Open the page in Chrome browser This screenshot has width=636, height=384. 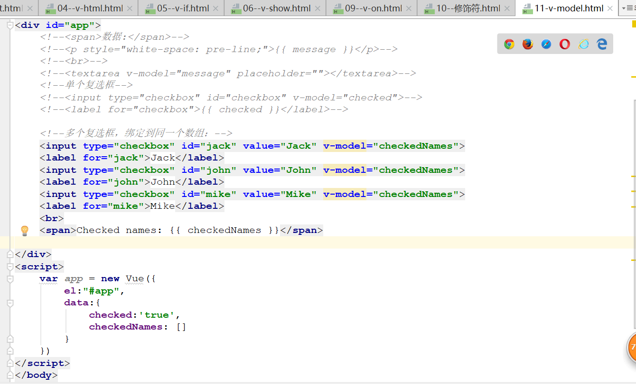[x=509, y=44]
